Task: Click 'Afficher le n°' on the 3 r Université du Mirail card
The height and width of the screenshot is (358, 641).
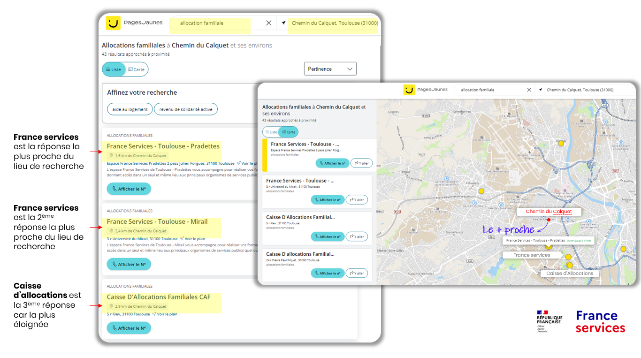Action: coord(328,200)
